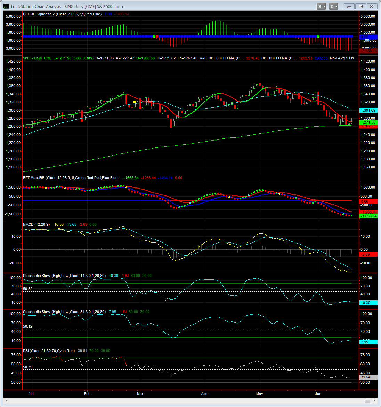Close the $INX Daily chart window
Image resolution: width=381 pixels, height=407 pixels.
click(x=372, y=7)
